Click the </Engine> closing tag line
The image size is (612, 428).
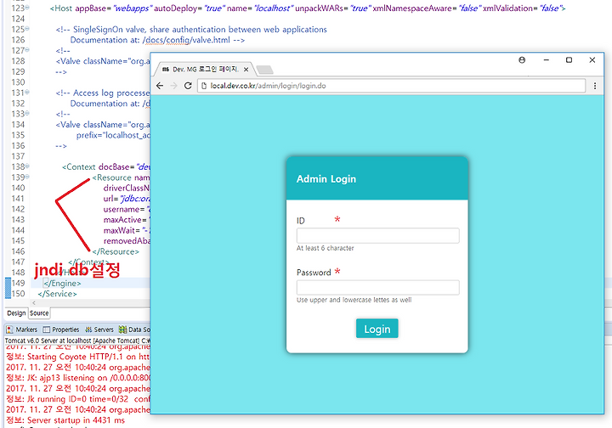pos(62,284)
